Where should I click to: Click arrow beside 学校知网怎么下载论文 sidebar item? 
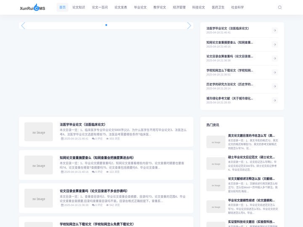(274, 72)
